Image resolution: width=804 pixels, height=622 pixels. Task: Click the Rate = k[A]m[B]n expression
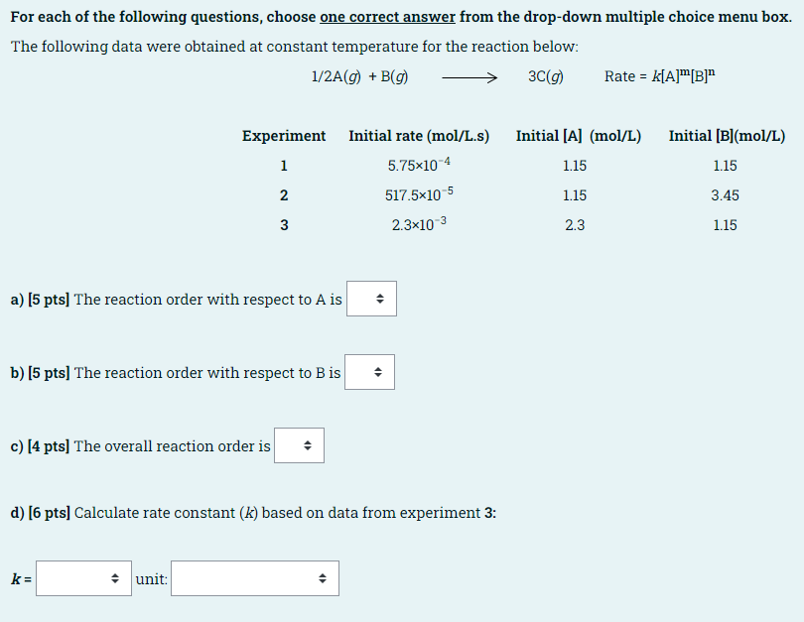pyautogui.click(x=659, y=75)
